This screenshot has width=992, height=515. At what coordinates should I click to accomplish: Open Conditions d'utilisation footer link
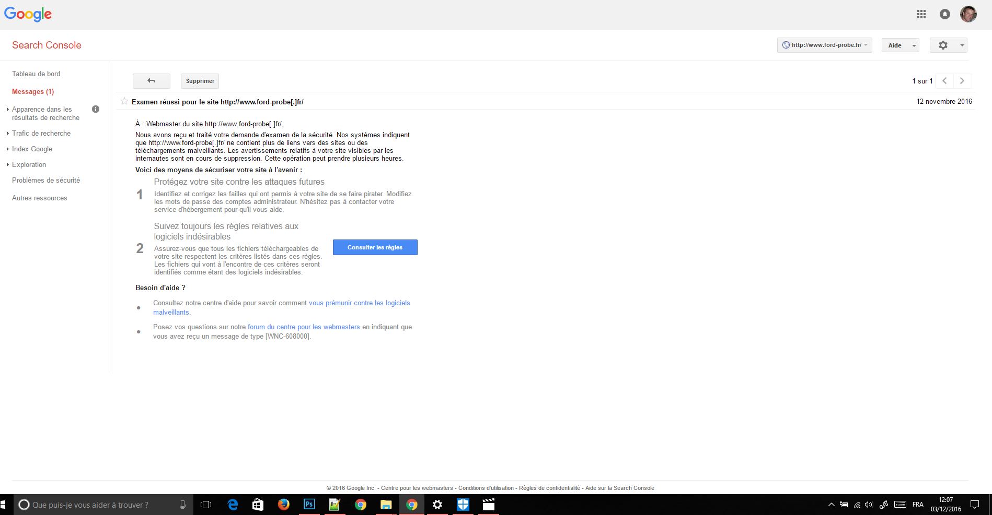pos(486,488)
